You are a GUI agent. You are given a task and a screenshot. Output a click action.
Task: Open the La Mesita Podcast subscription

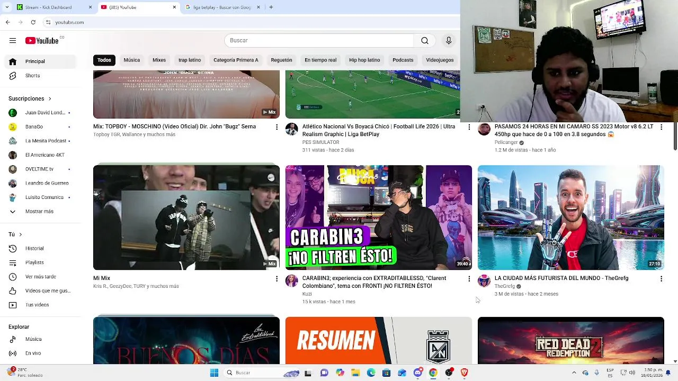pyautogui.click(x=40, y=141)
